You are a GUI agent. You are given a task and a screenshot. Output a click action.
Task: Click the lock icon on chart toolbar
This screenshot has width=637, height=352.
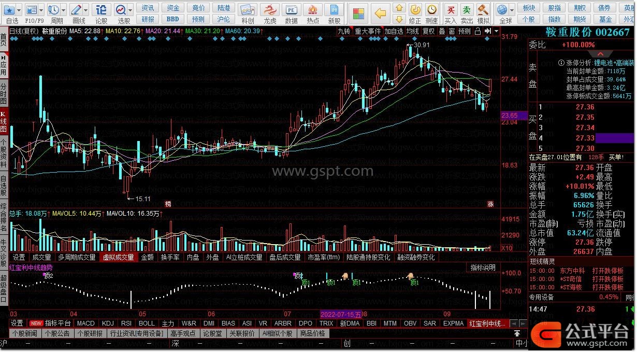(x=478, y=31)
